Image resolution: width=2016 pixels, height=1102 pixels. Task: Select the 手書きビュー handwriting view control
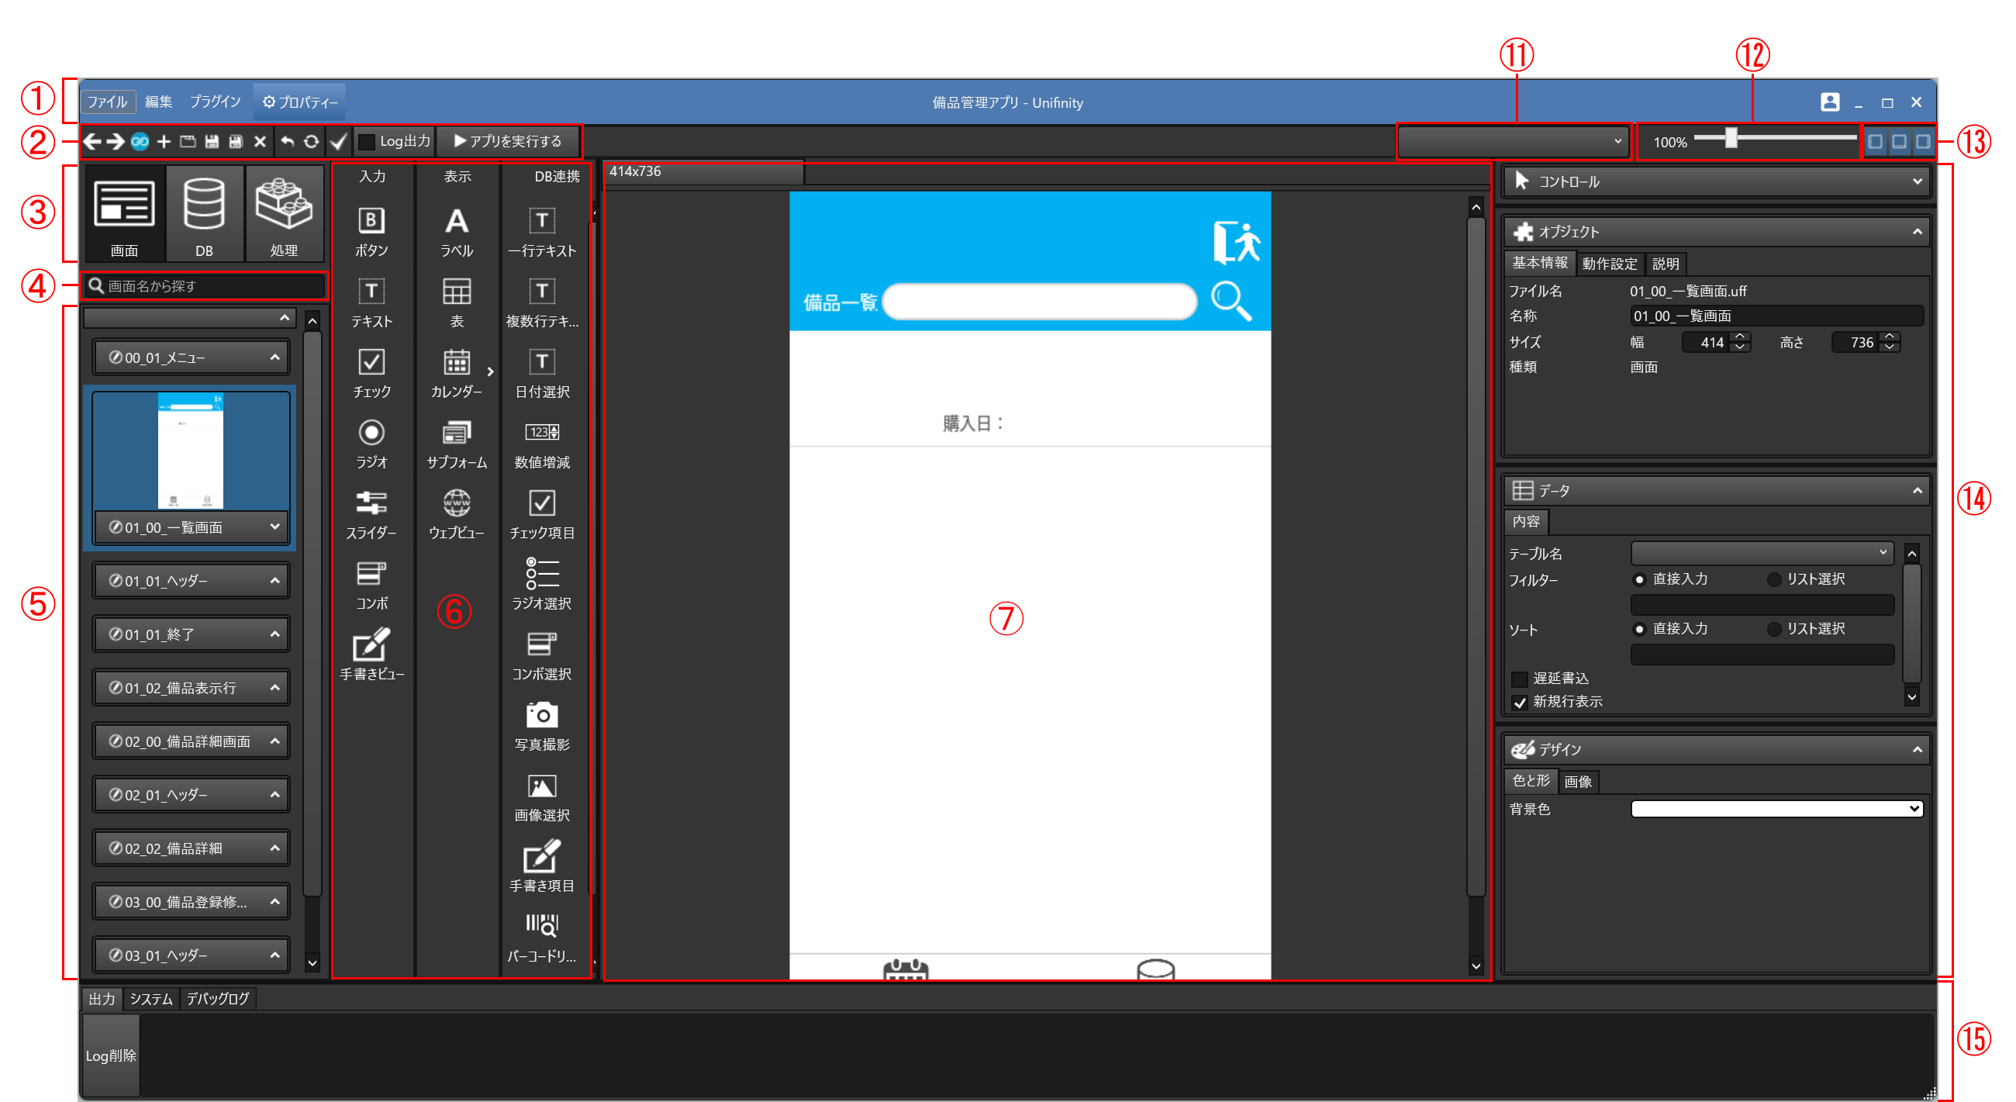point(371,644)
